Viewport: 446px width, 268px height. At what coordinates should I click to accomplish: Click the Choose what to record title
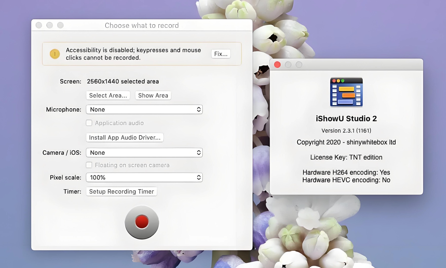142,25
